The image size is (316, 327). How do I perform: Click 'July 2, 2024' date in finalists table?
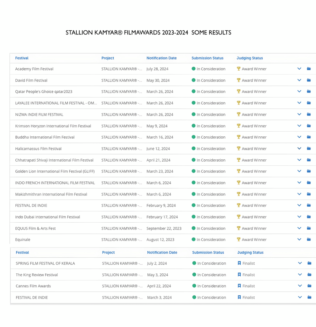tap(157, 263)
